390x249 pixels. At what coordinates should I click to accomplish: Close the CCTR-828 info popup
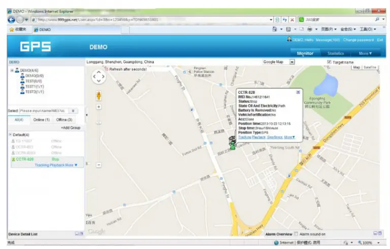[298, 92]
